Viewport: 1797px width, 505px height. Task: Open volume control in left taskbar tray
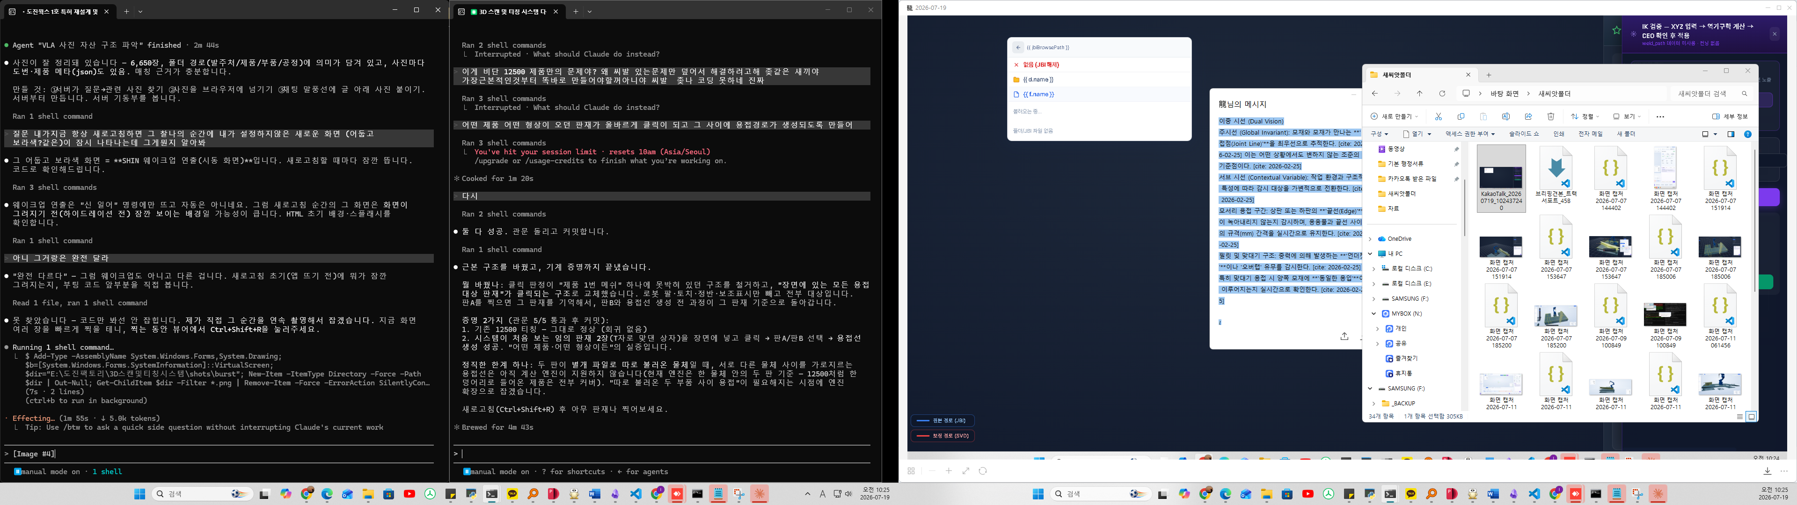coord(849,494)
